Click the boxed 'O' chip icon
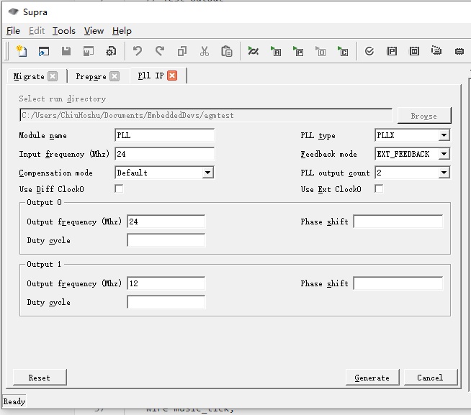The height and width of the screenshot is (415, 471). tap(414, 51)
